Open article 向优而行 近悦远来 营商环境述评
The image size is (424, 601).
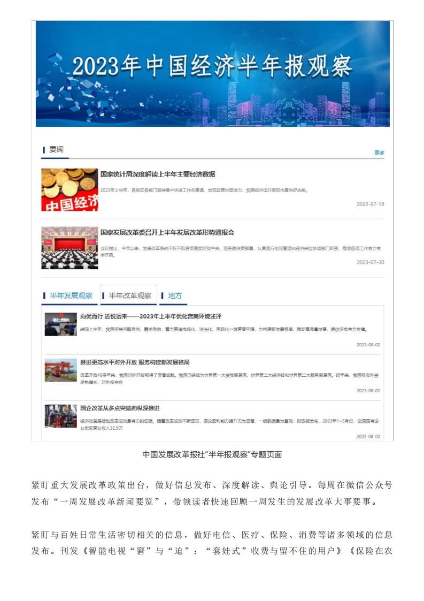coord(151,316)
